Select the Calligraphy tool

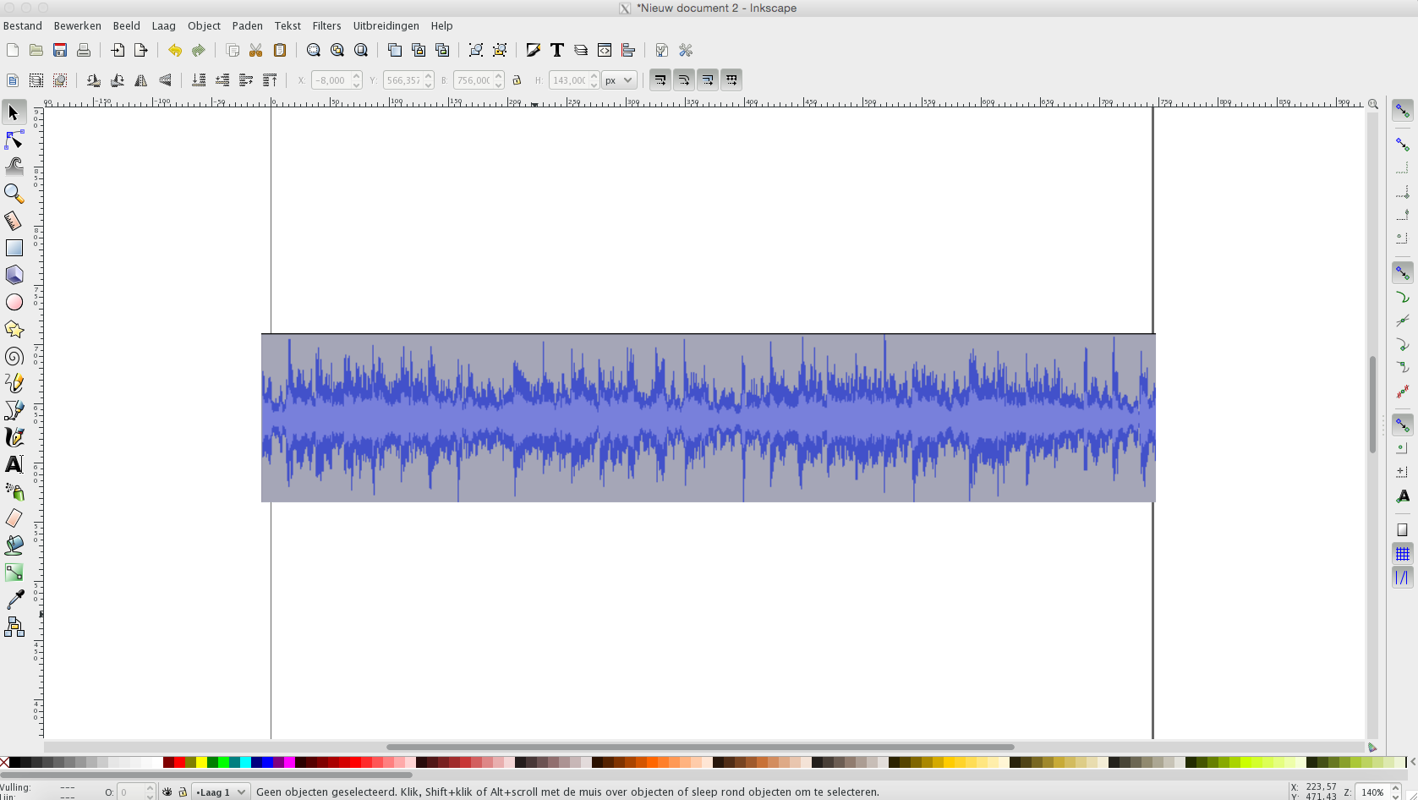tap(14, 437)
